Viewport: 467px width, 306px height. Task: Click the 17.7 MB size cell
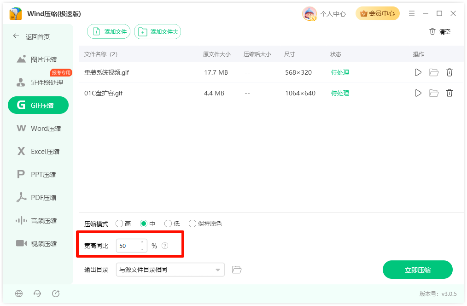point(216,72)
